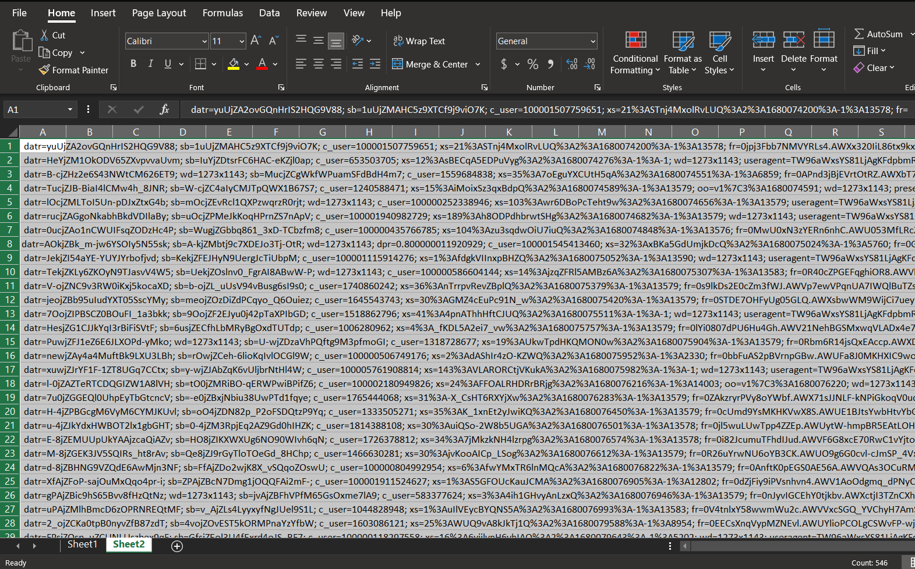915x569 pixels.
Task: Click the Increase Indent icon
Action: [375, 64]
